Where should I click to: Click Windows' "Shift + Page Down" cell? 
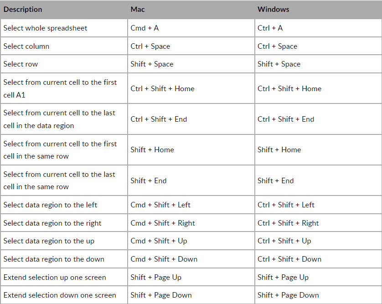pos(288,295)
